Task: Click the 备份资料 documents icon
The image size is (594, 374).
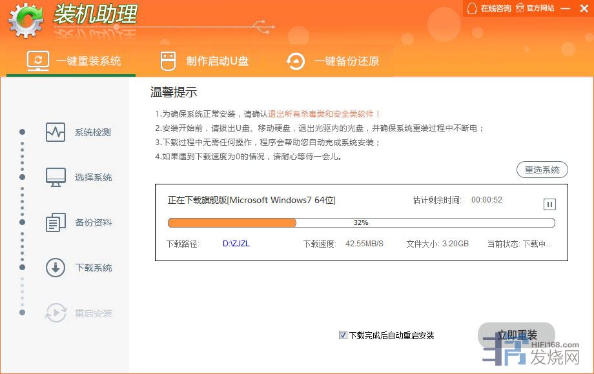Action: click(56, 222)
